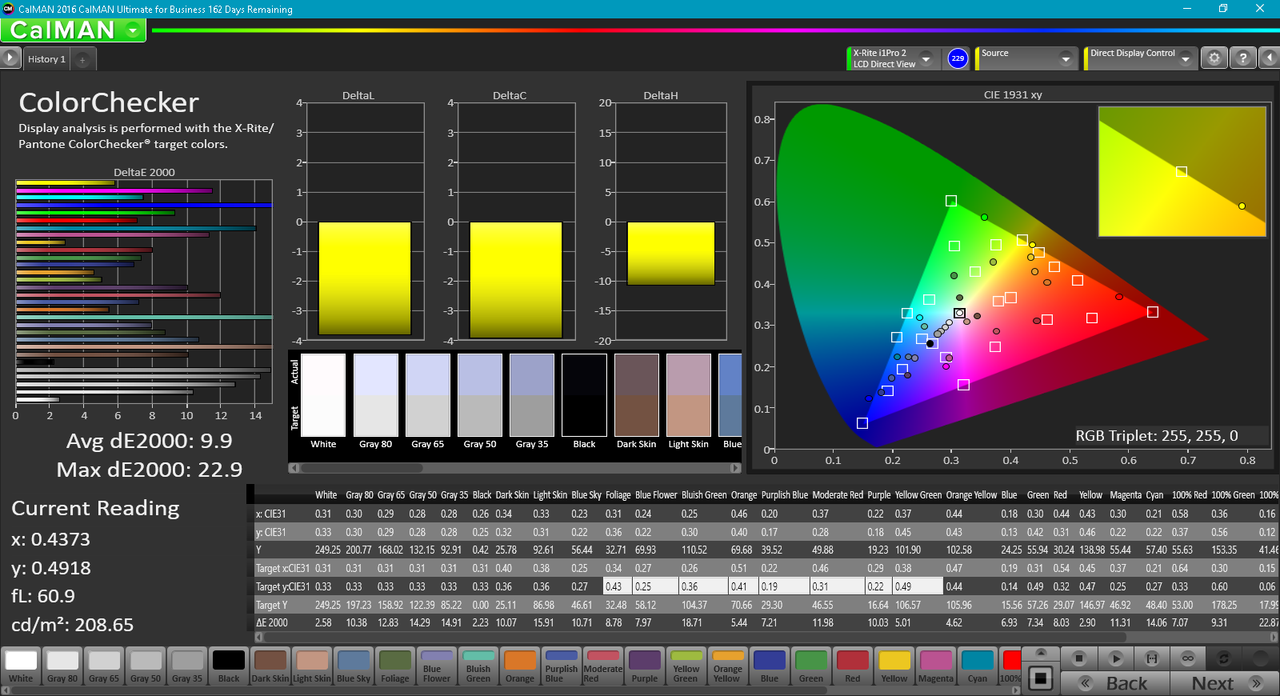The width and height of the screenshot is (1280, 696).
Task: Open the CalMAN main menu dropdown
Action: 133,30
